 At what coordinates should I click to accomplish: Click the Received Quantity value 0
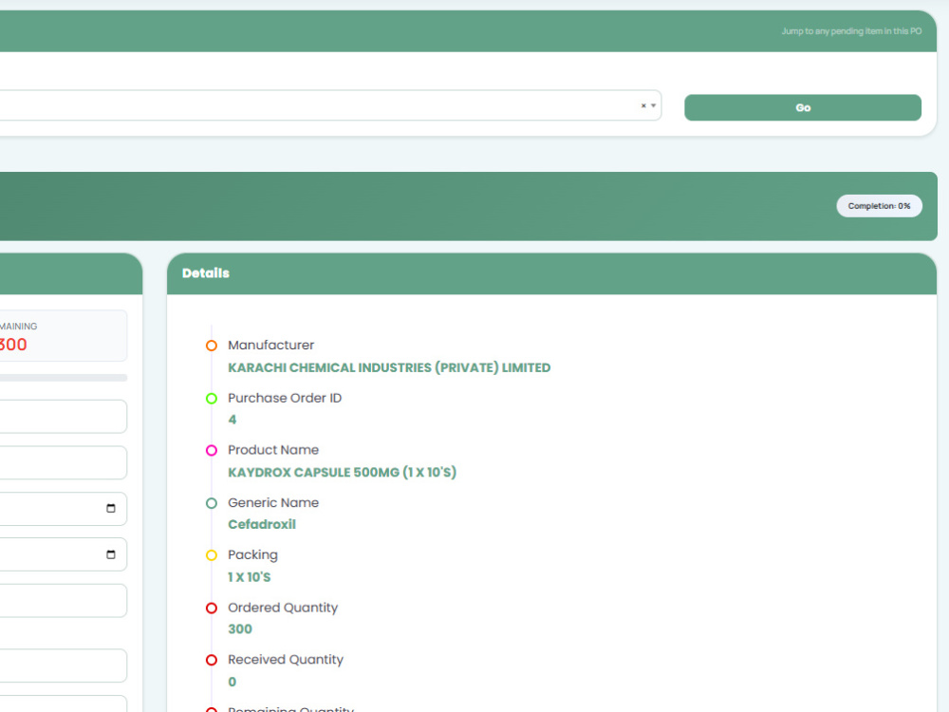[233, 682]
